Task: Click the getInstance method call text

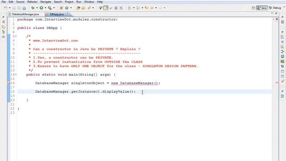Action: click(84, 92)
